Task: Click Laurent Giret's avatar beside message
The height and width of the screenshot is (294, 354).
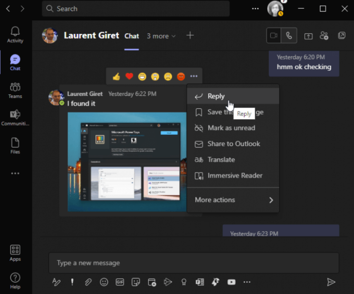Action: tap(56, 98)
